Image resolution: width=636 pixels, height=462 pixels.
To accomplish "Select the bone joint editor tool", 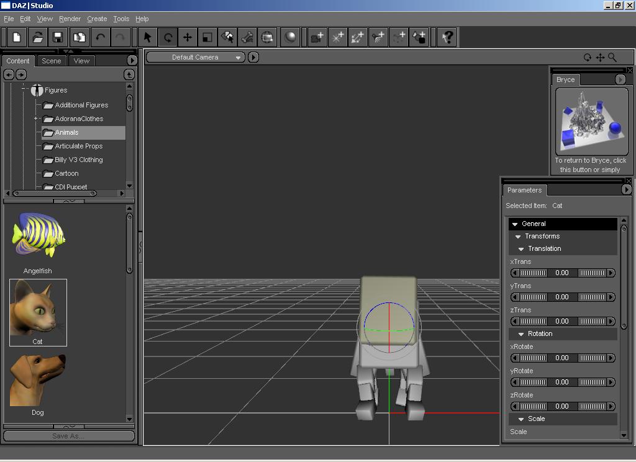I will 247,37.
